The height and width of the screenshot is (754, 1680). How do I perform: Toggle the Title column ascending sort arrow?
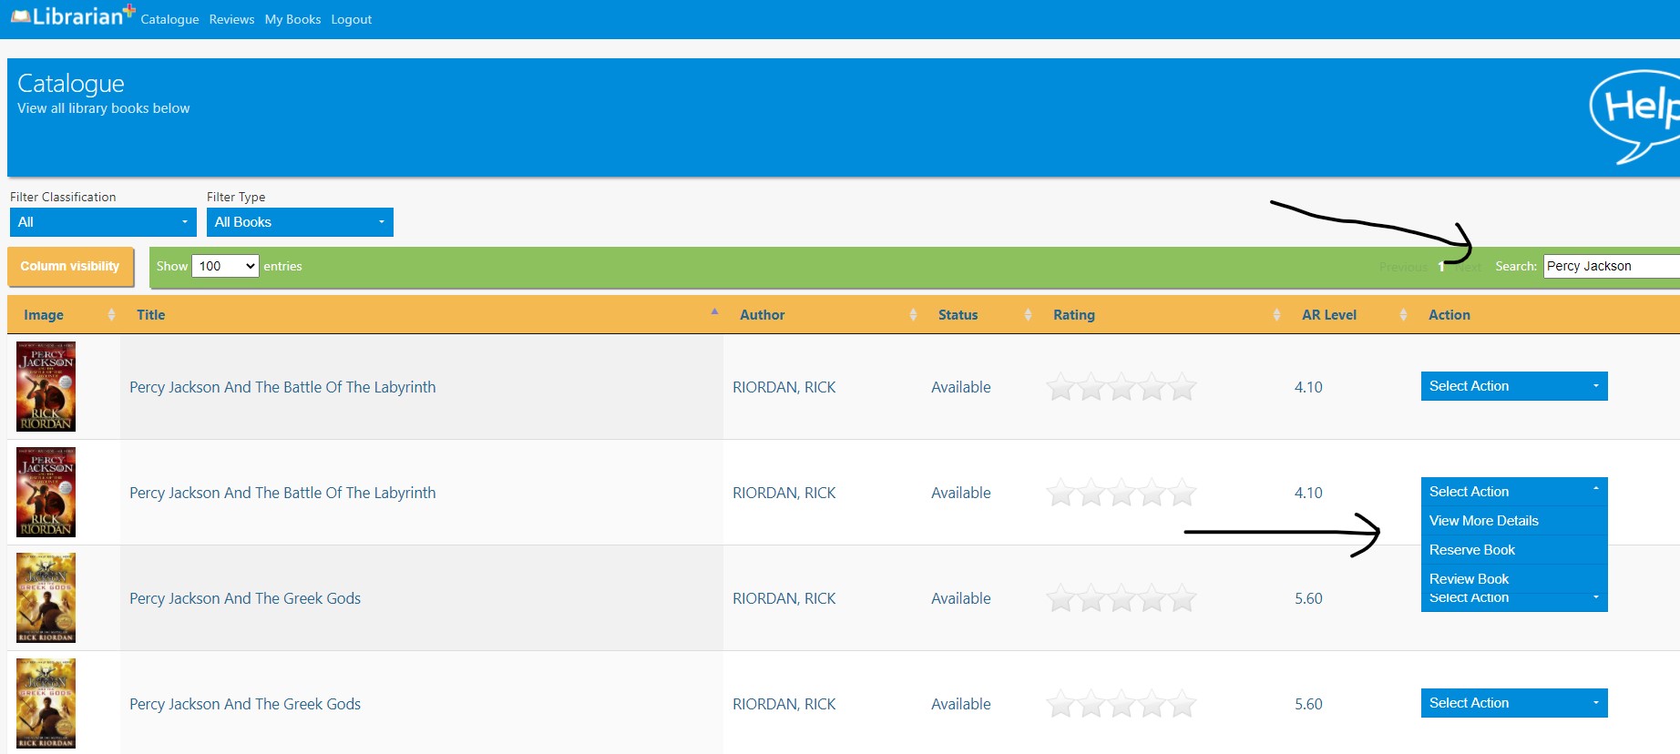[x=714, y=311]
